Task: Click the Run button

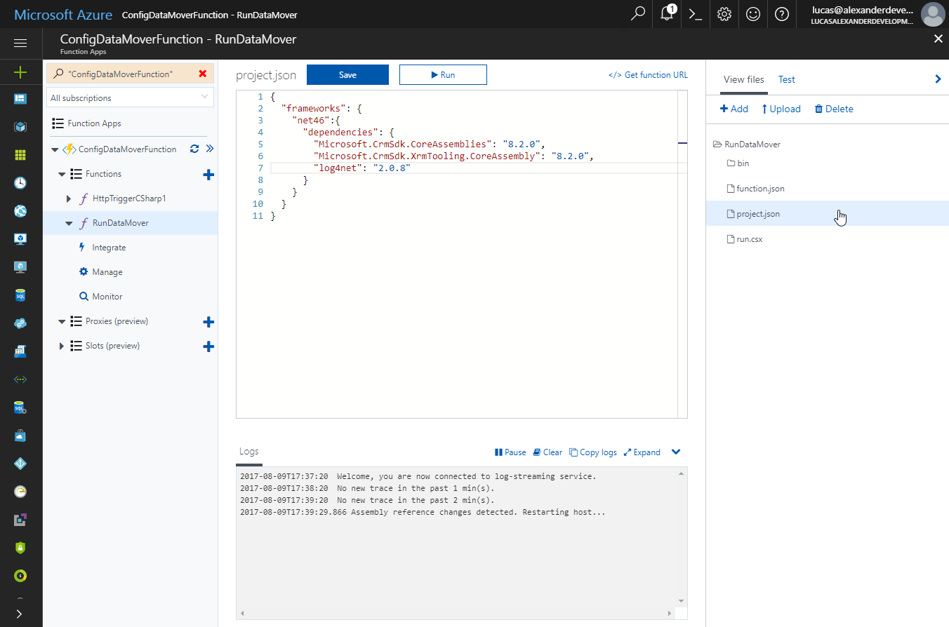Action: click(x=443, y=75)
